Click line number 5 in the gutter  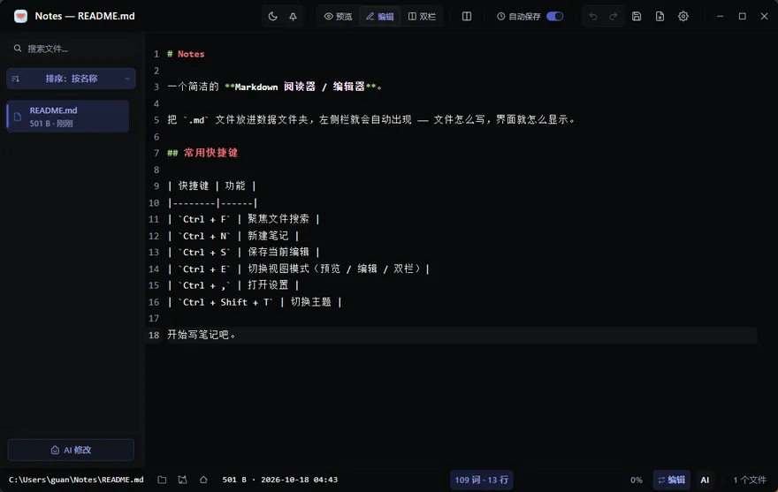click(156, 120)
